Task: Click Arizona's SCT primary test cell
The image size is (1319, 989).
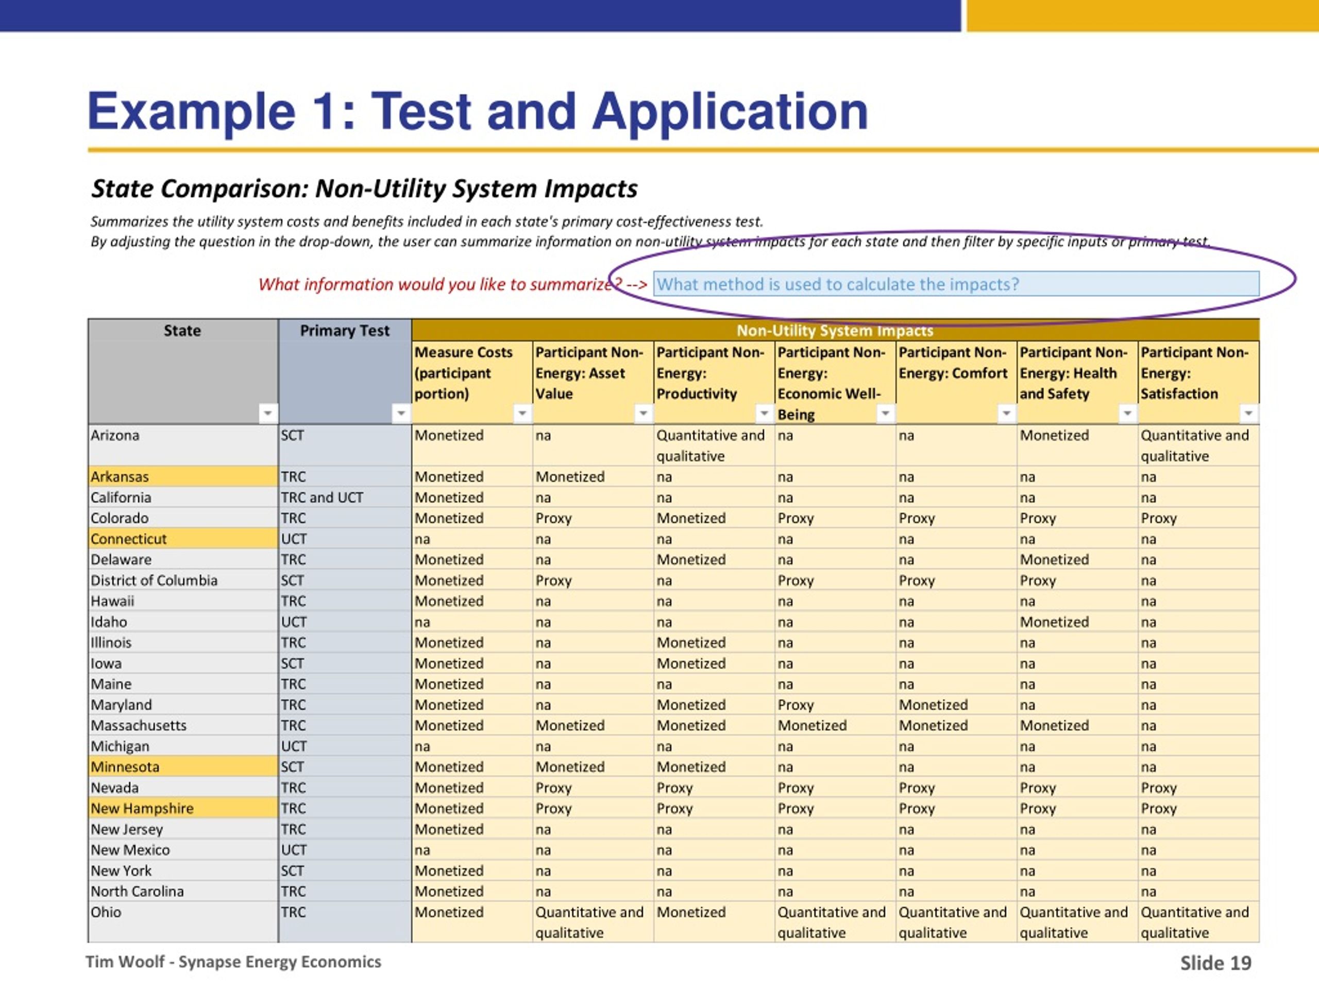Action: [x=345, y=446]
